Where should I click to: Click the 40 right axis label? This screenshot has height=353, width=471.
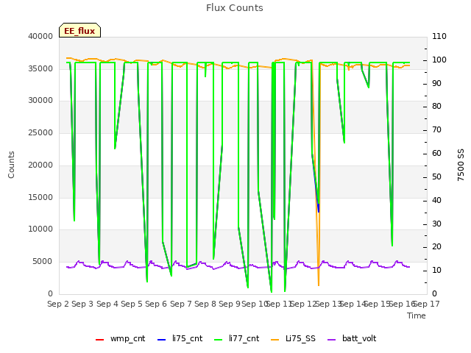coord(436,200)
